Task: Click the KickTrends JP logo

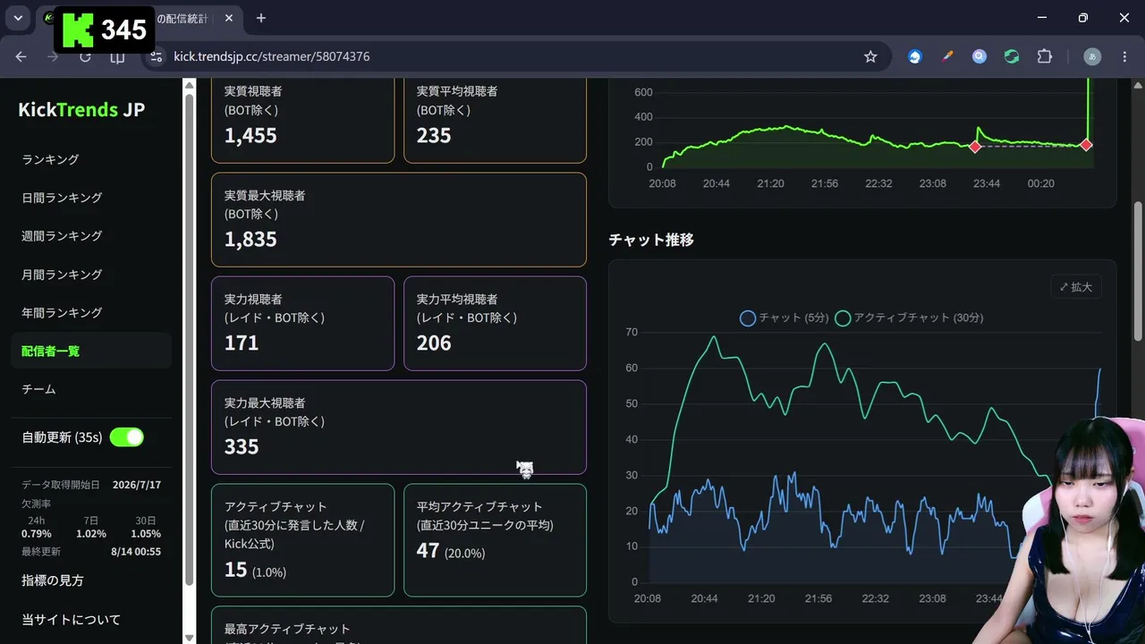Action: pos(81,110)
